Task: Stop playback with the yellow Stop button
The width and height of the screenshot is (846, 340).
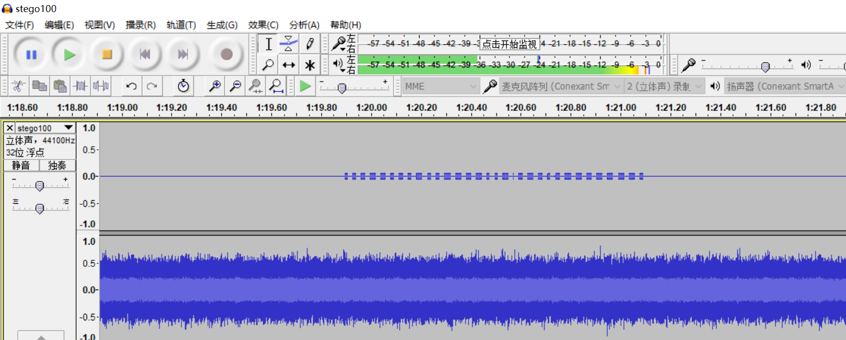Action: pyautogui.click(x=107, y=54)
